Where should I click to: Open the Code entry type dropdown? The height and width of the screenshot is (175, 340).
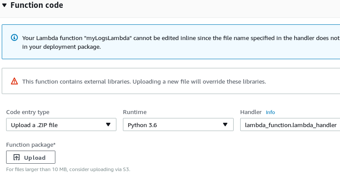[61, 125]
